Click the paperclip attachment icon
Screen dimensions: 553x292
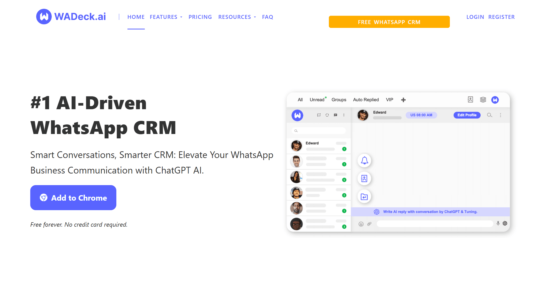pos(369,224)
